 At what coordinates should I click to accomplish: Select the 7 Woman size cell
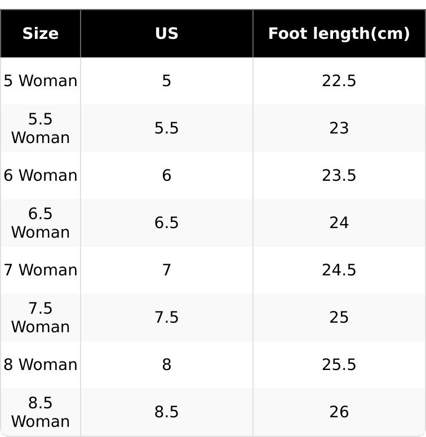[41, 270]
